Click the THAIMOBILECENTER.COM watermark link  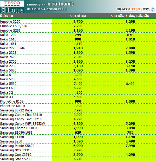tap(133, 9)
